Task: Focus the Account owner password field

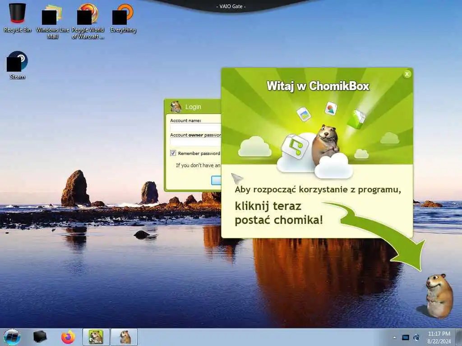Action: 195,142
